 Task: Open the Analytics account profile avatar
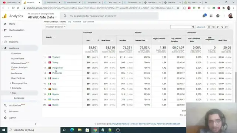(231, 16)
